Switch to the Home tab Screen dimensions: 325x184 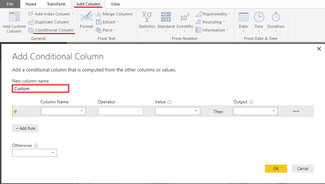[31, 4]
